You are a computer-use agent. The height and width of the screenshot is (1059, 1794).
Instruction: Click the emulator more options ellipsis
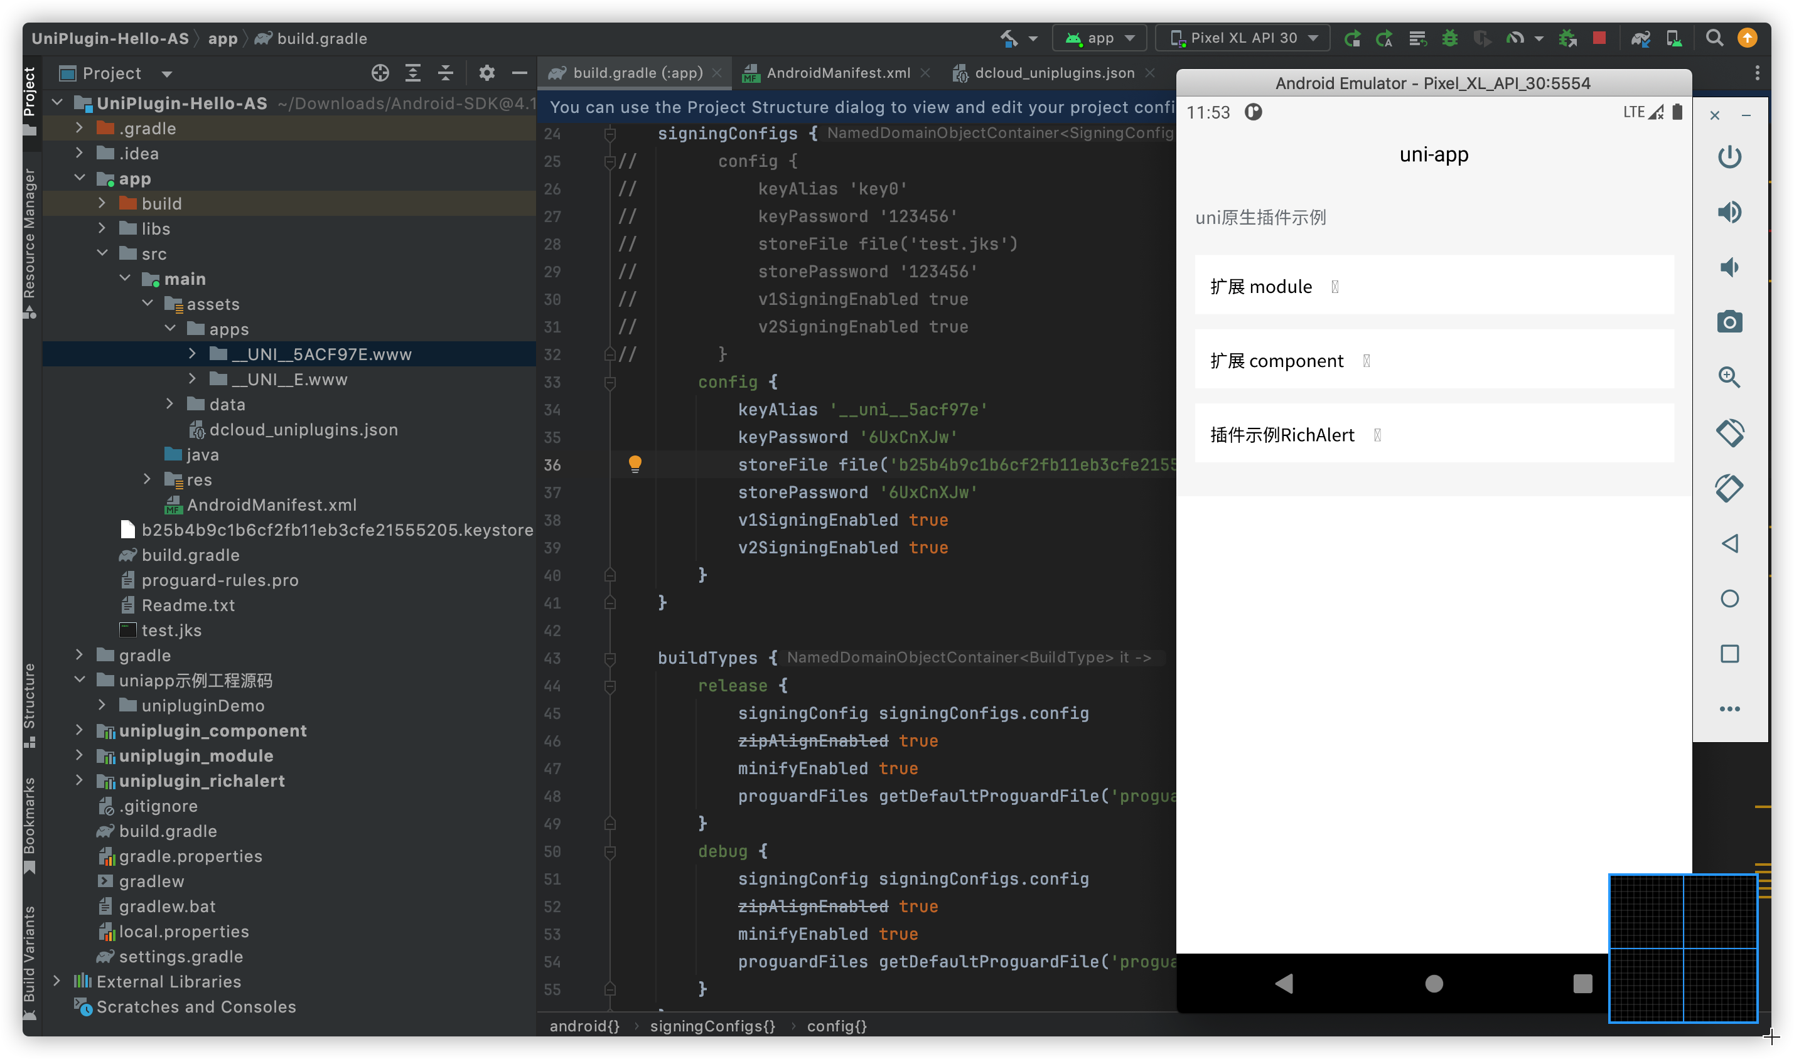click(1729, 710)
